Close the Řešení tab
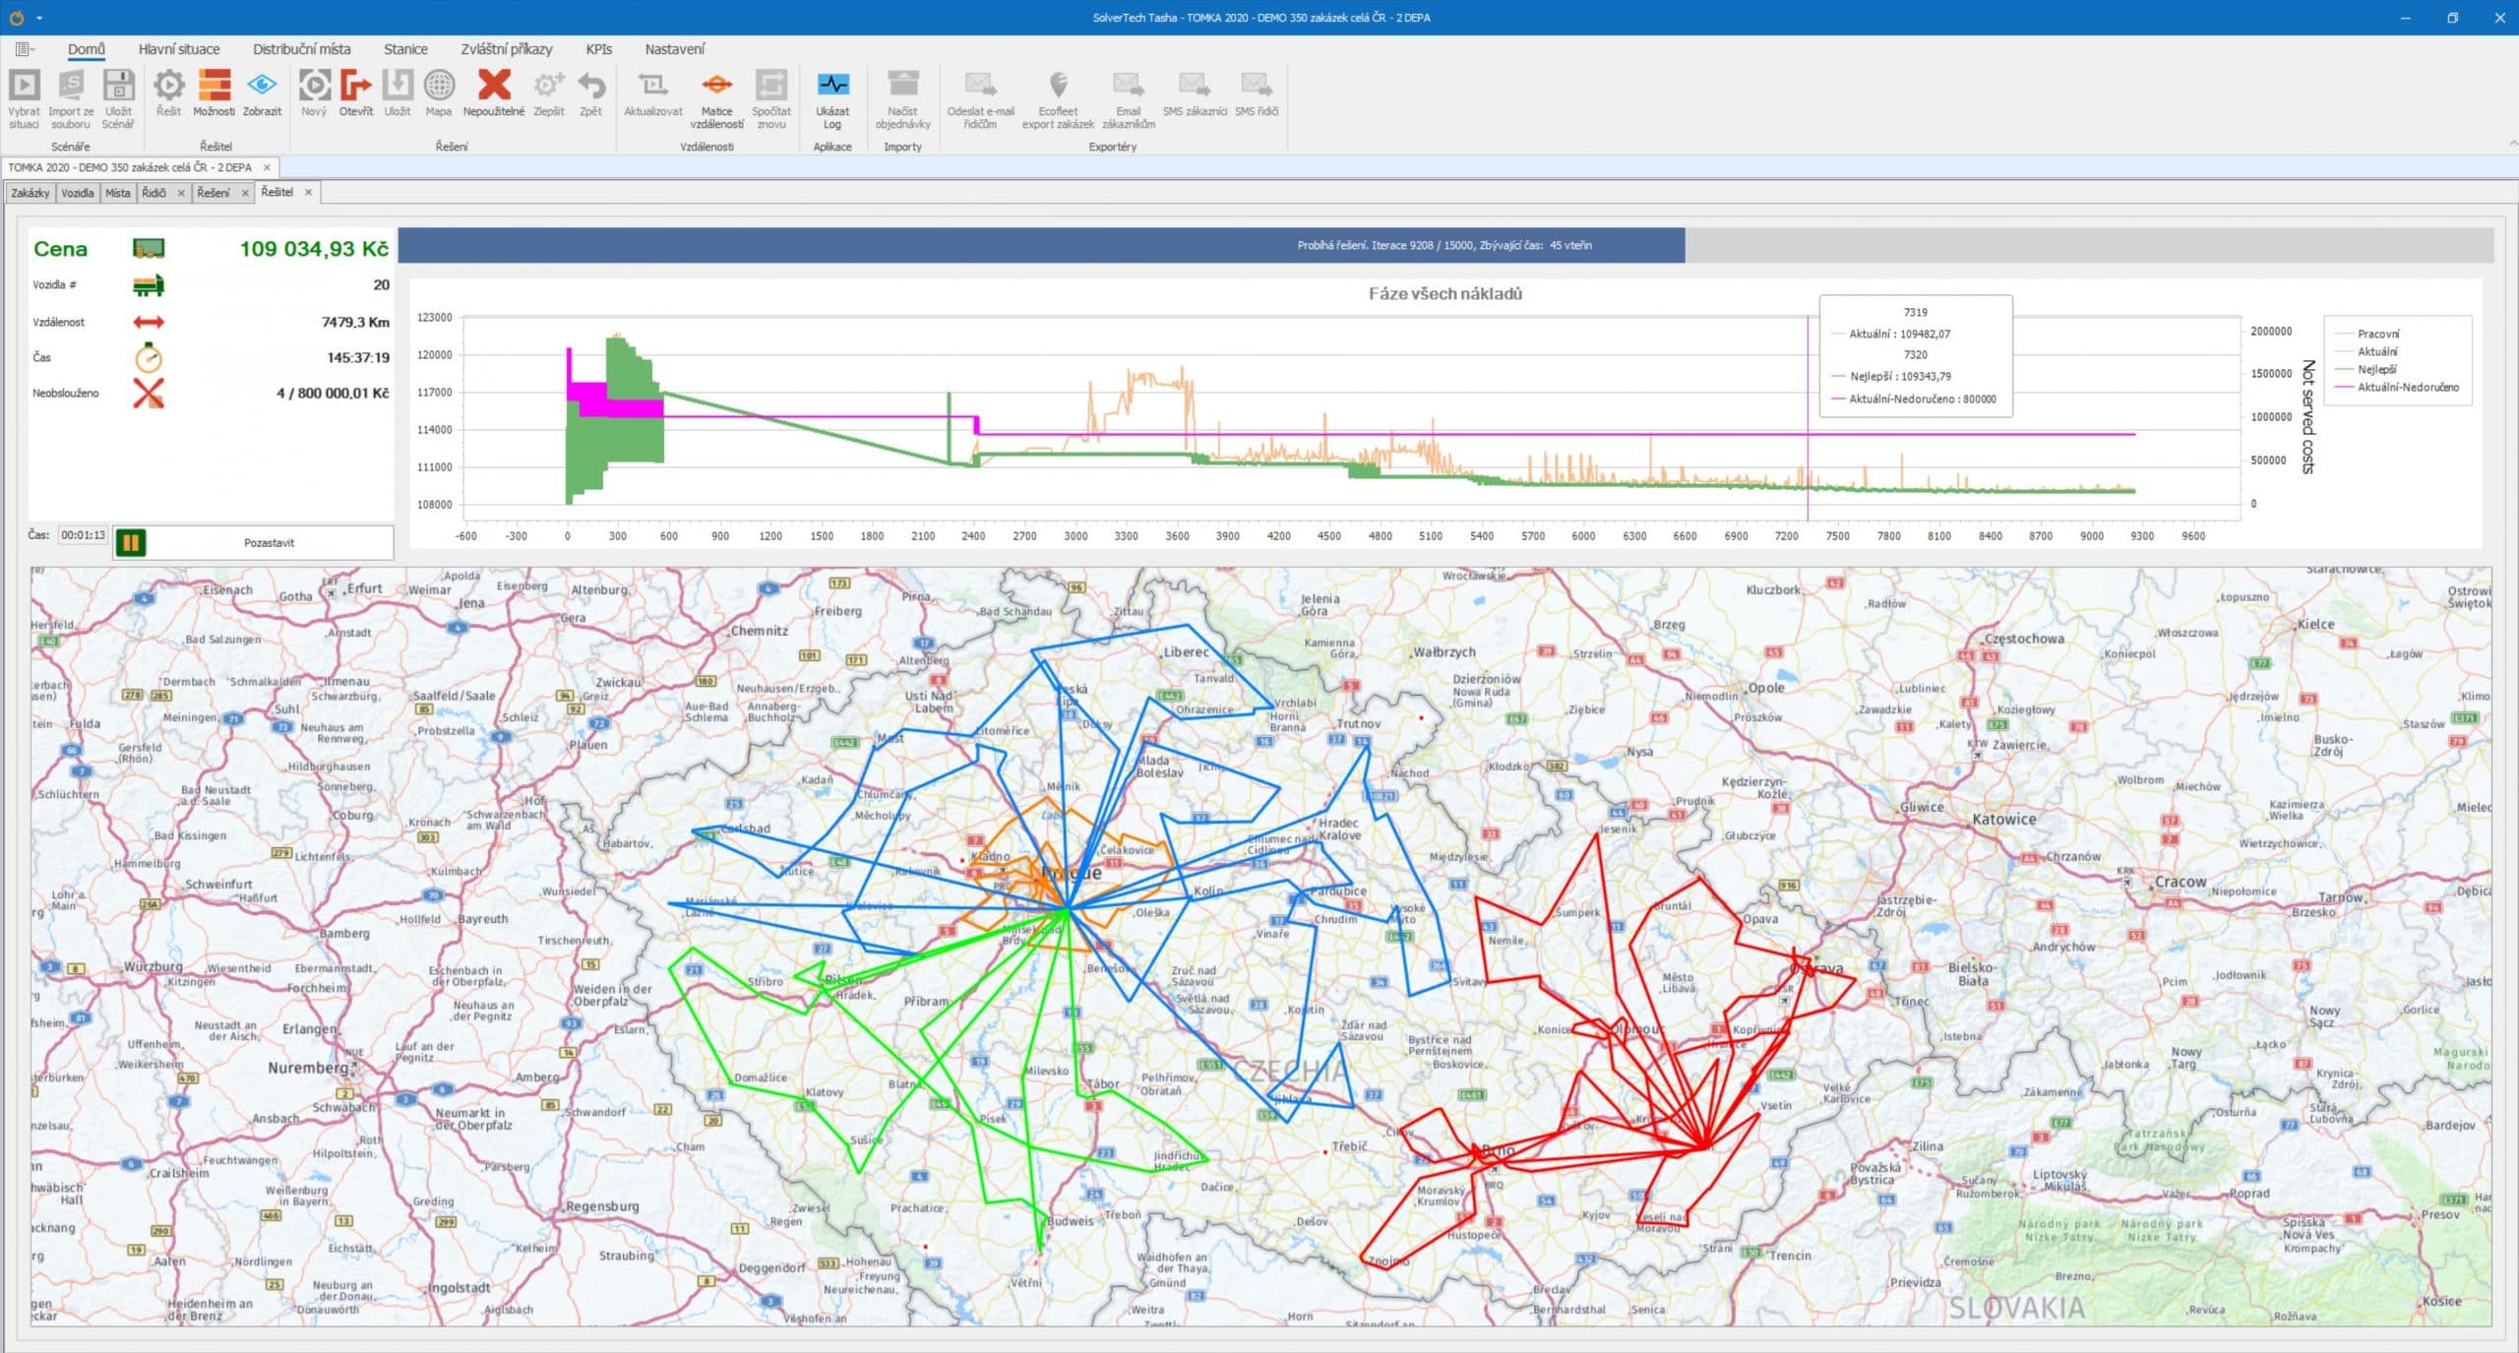 (245, 193)
